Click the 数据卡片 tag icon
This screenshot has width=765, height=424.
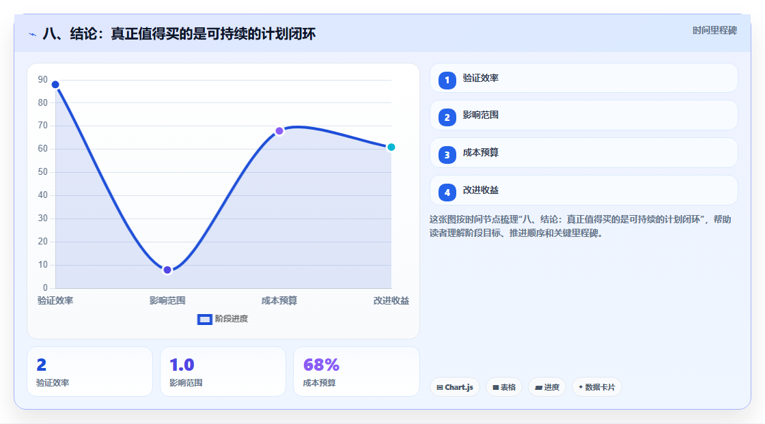click(x=581, y=387)
